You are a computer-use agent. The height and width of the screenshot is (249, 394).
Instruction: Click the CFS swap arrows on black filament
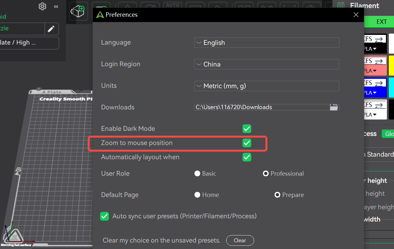point(379,39)
